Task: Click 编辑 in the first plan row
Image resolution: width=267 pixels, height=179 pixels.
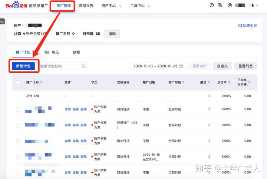Action: [76, 109]
